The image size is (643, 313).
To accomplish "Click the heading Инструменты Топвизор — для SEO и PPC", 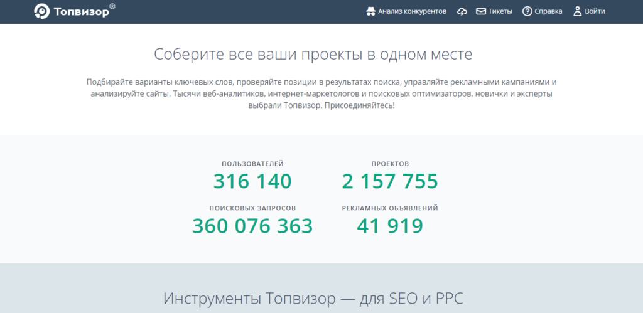I will (313, 299).
